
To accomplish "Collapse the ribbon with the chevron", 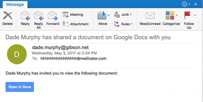I will tap(196, 4).
